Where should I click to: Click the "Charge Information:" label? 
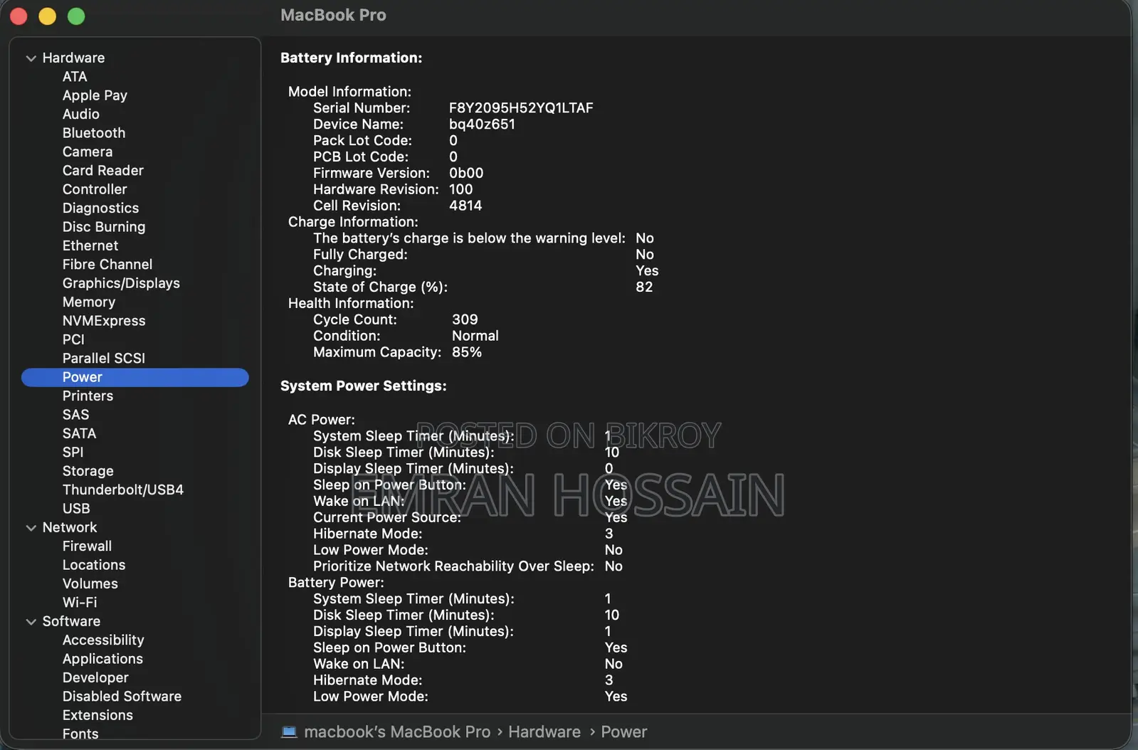click(353, 222)
